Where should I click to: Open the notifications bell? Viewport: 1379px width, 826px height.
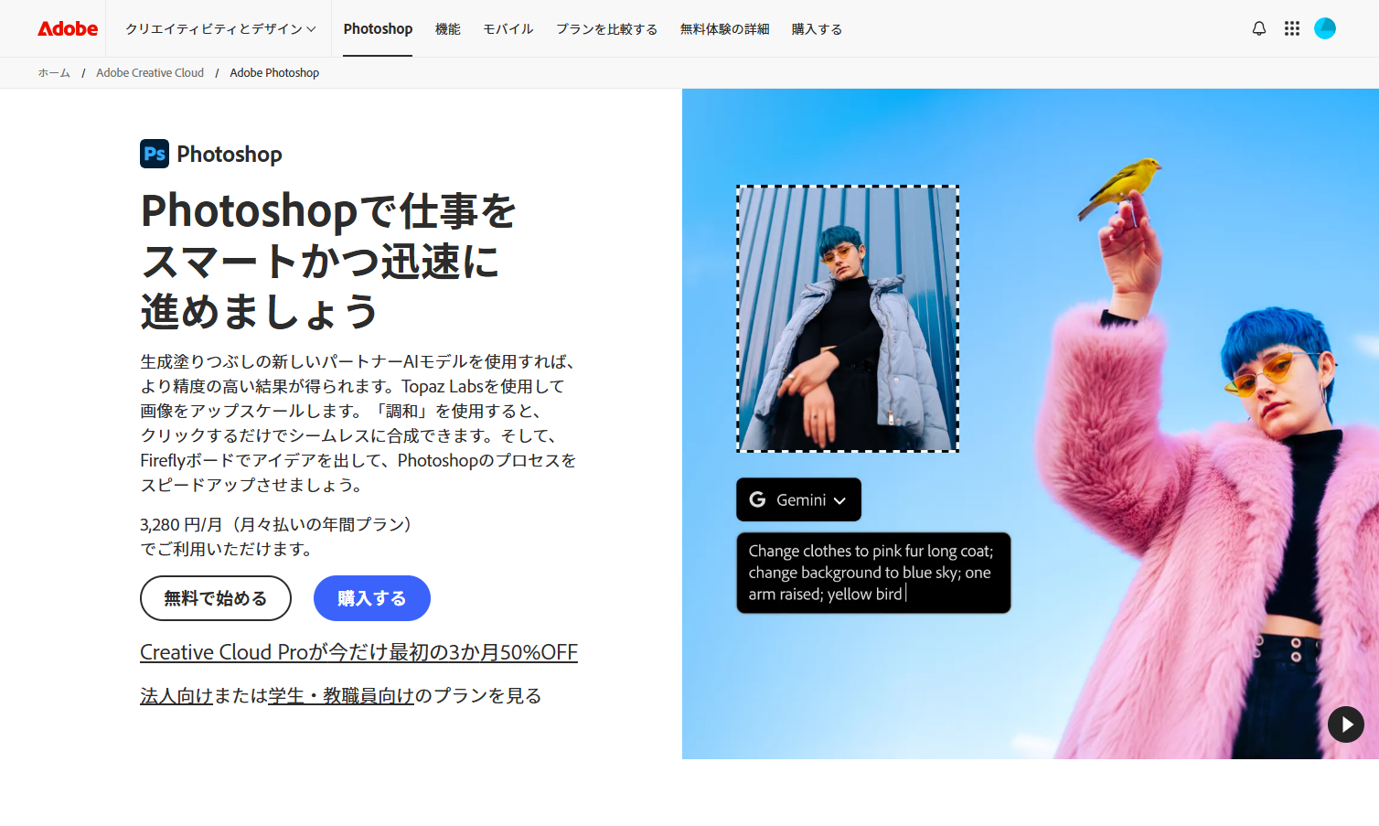1259,28
